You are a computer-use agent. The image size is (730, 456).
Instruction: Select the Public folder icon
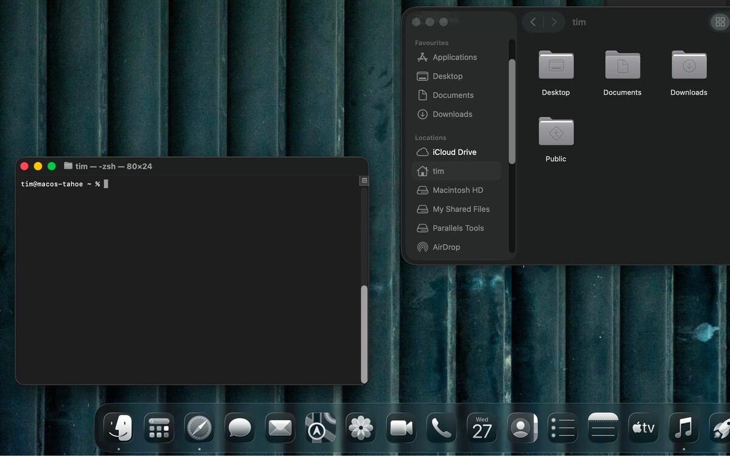coord(556,140)
